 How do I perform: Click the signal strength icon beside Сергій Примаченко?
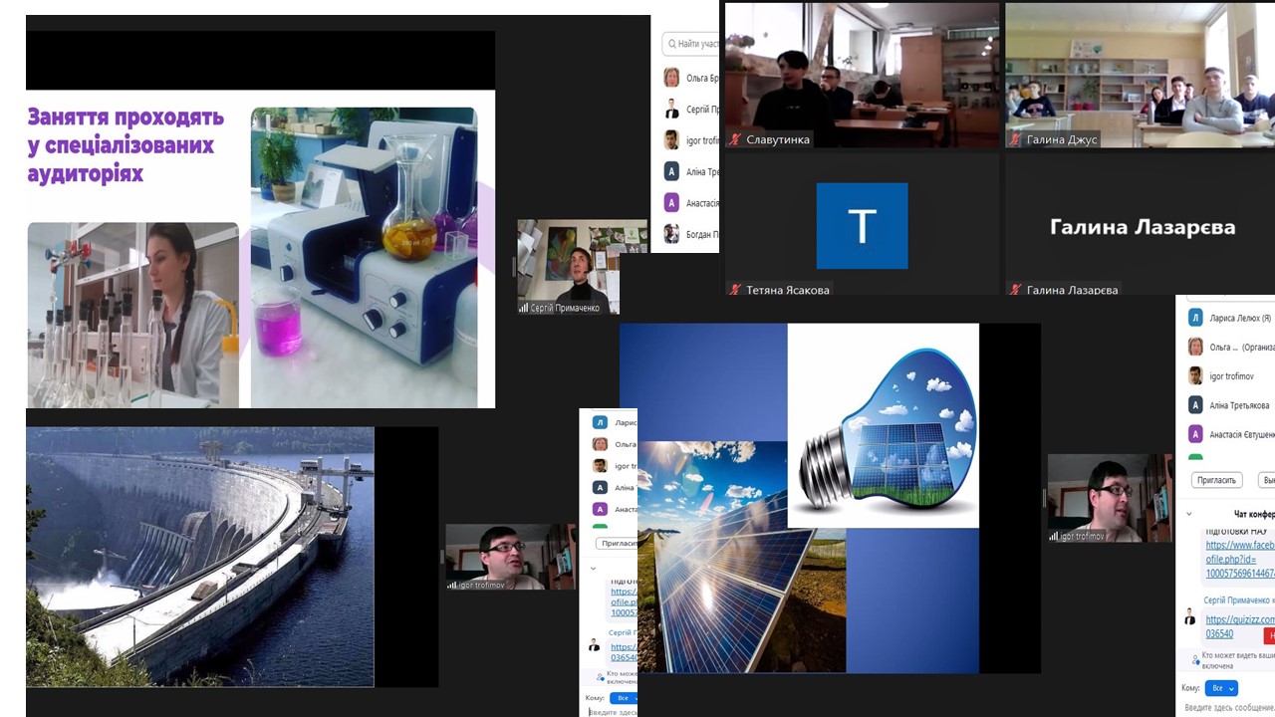[523, 308]
